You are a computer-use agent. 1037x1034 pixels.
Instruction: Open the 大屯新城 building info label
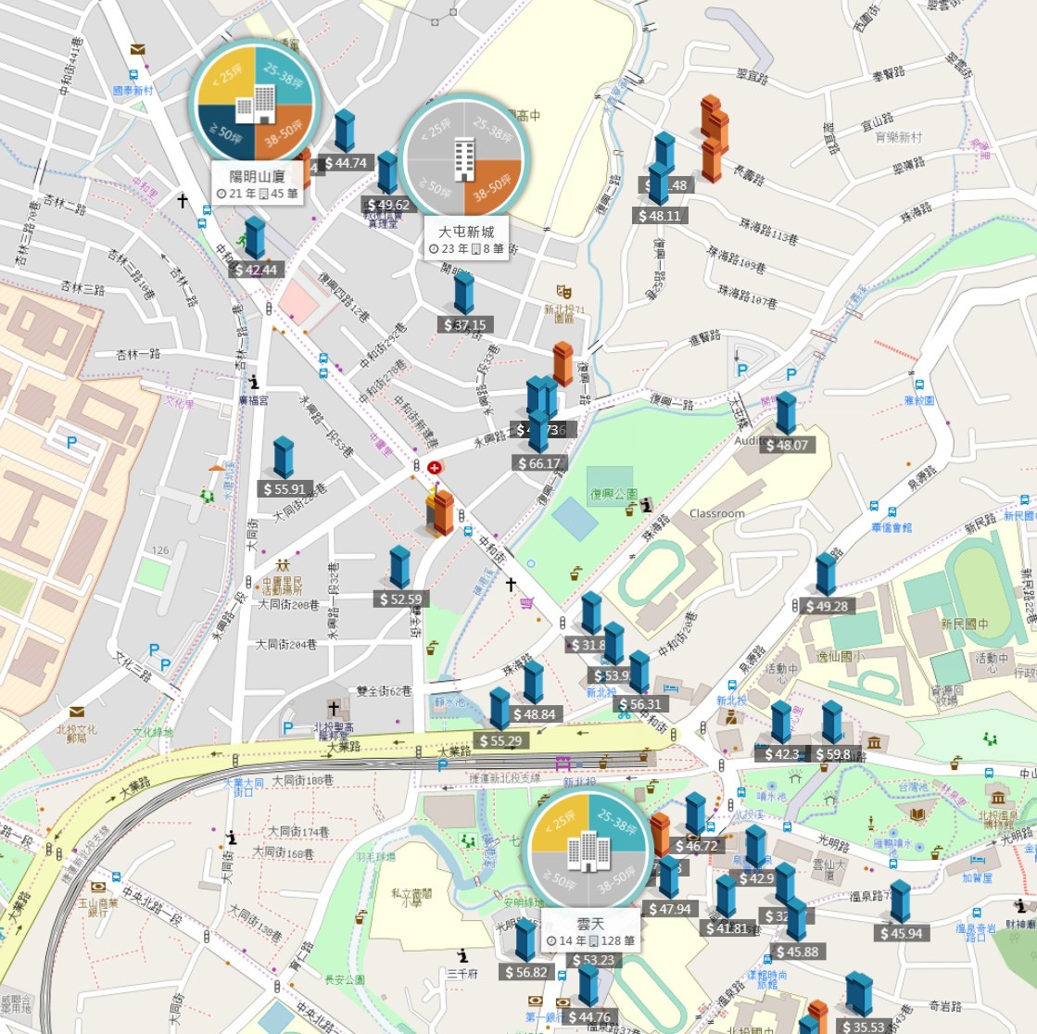pos(467,239)
